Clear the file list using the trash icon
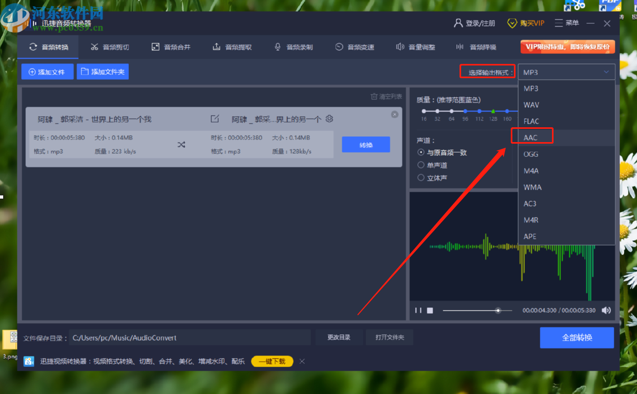This screenshot has width=637, height=394. pos(374,96)
